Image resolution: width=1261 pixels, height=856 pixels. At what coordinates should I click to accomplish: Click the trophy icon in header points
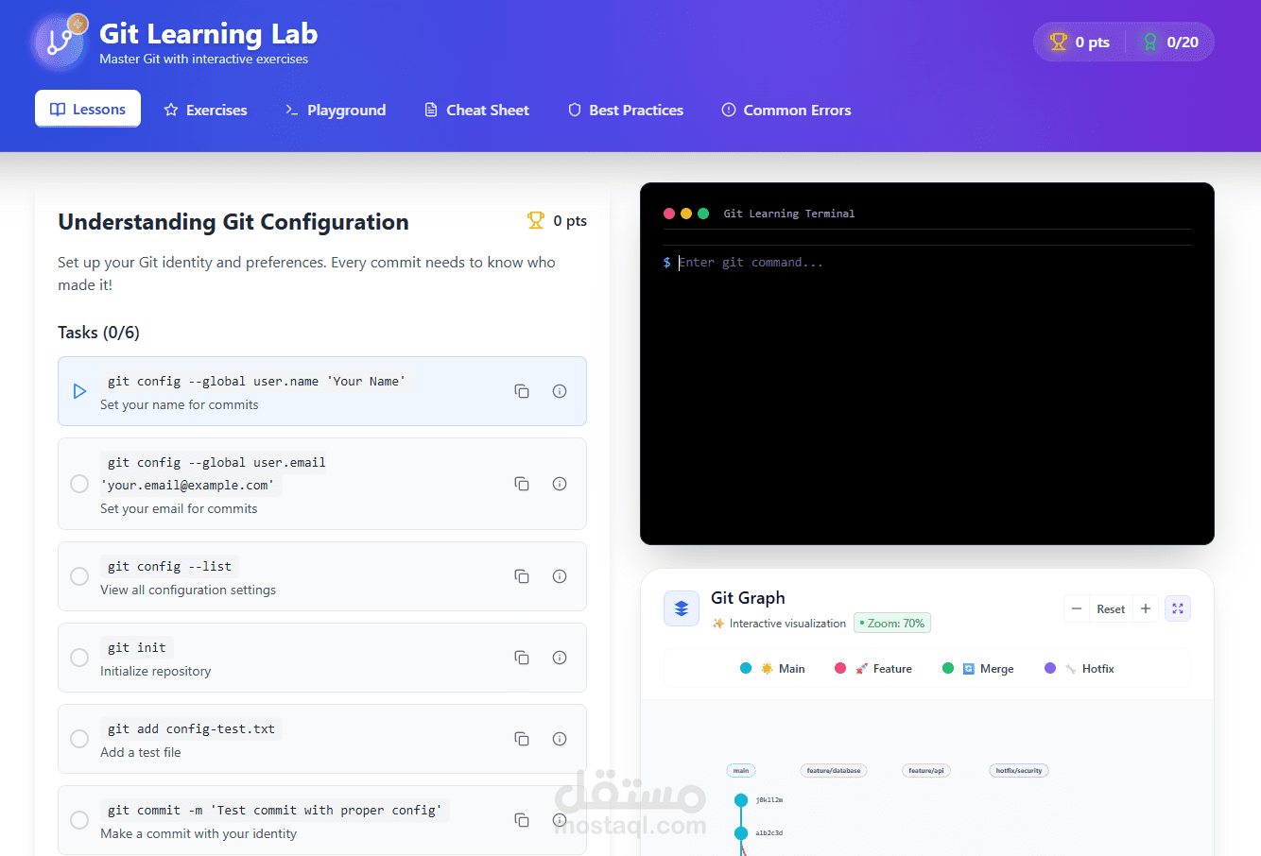tap(1059, 42)
